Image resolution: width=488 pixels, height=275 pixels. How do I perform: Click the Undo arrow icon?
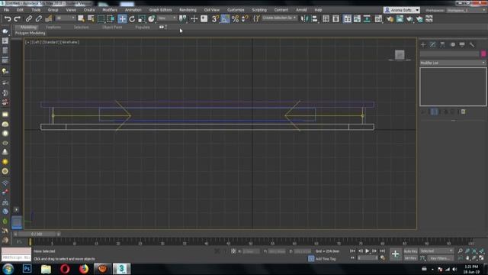pos(8,18)
